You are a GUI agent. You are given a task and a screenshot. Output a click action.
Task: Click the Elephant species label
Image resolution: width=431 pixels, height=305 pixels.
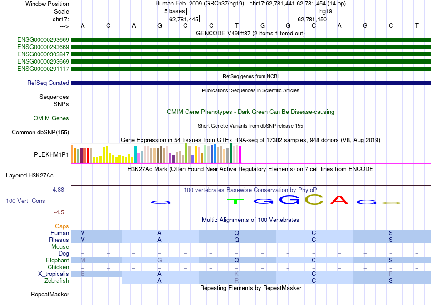58,260
